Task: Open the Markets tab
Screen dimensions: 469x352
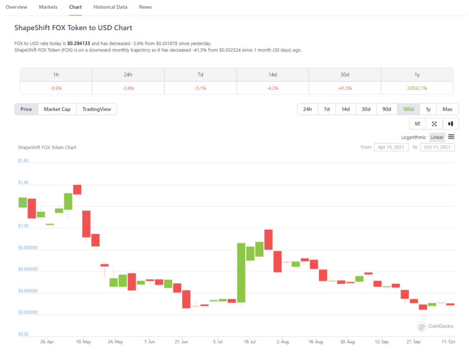Action: tap(48, 7)
